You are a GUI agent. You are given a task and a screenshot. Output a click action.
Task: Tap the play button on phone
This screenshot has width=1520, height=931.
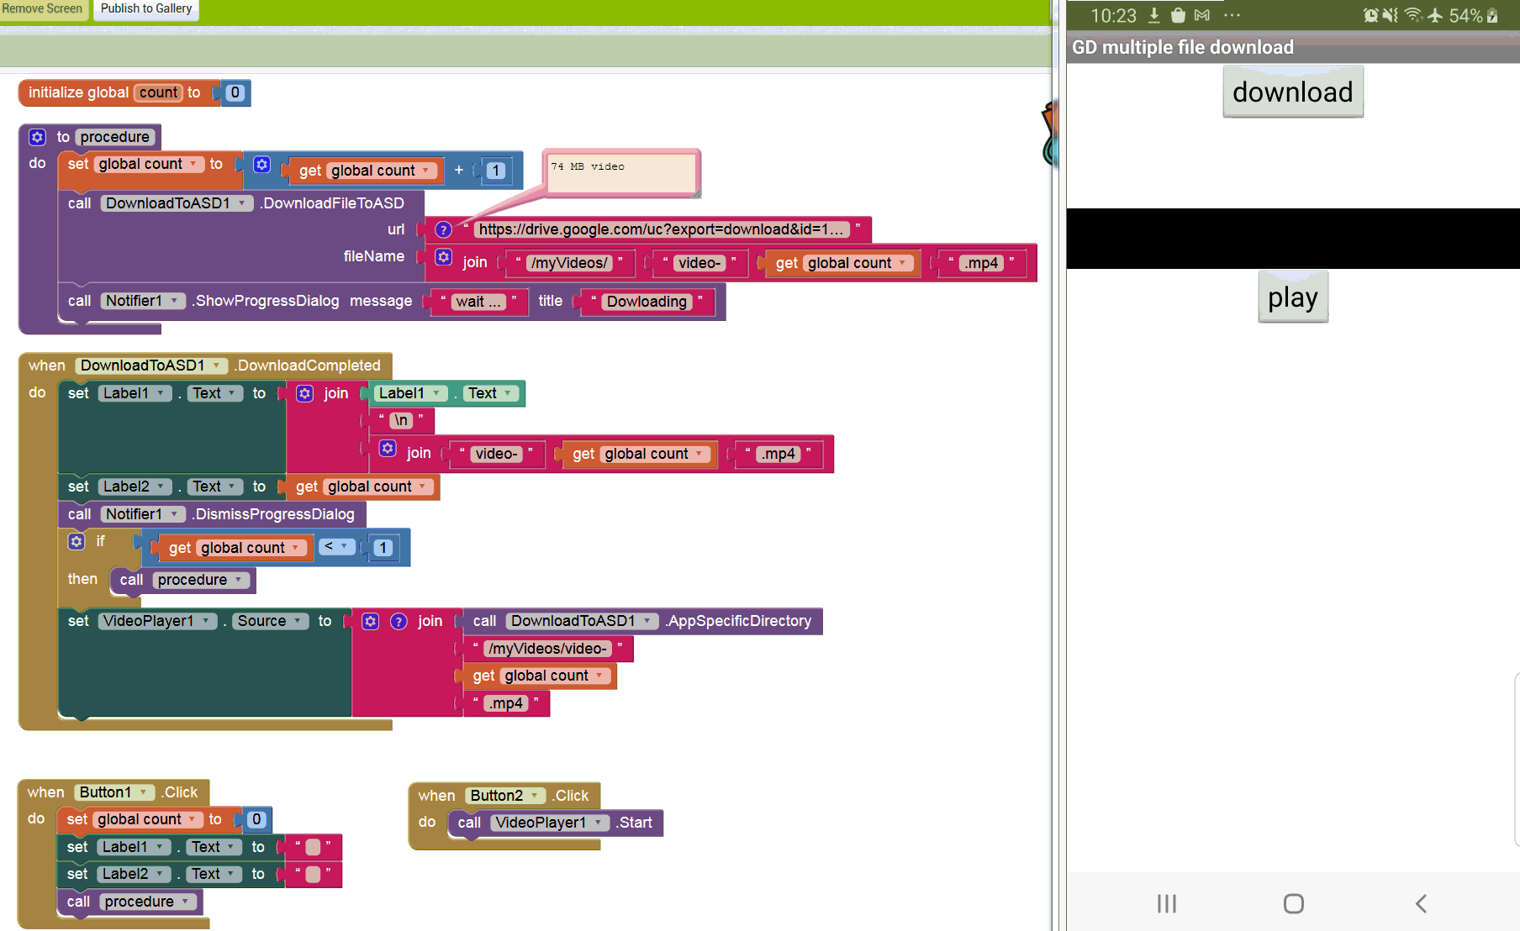(x=1292, y=297)
